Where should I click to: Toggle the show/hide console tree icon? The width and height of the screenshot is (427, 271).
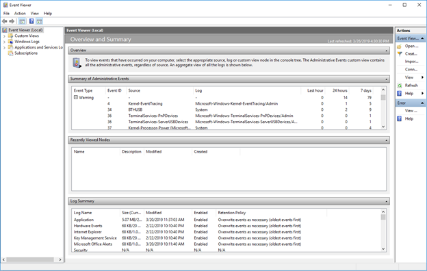(22, 21)
